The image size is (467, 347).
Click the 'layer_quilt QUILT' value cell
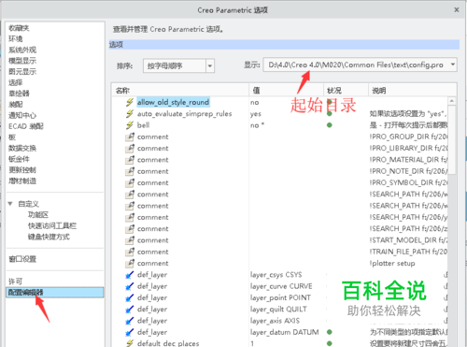coord(278,310)
